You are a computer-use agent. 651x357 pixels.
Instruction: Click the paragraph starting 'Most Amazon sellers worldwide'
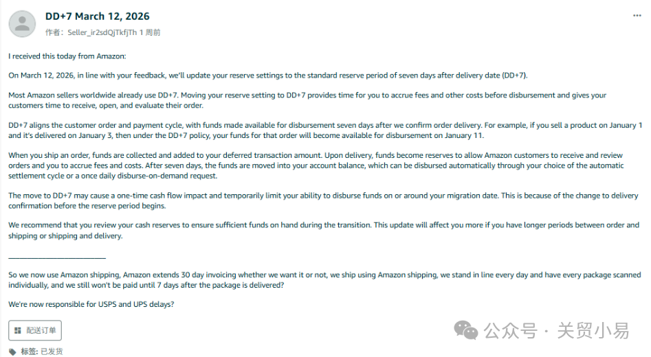click(x=307, y=100)
